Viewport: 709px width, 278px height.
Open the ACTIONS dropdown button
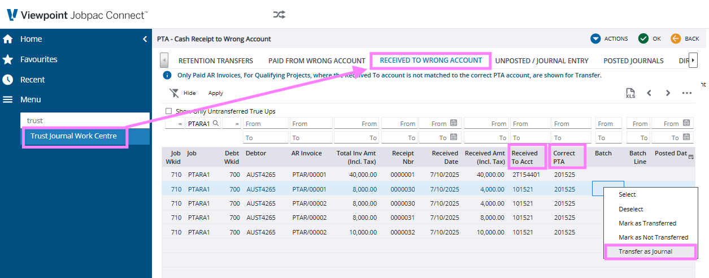610,38
